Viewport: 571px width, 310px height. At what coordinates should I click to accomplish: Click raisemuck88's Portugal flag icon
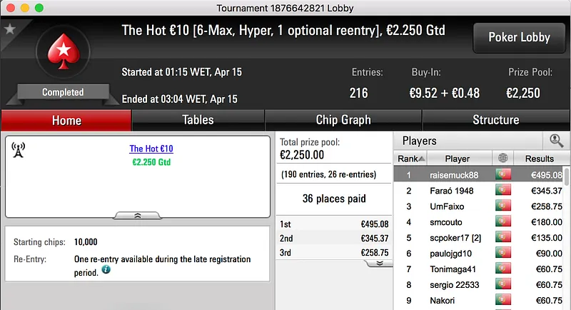[503, 175]
